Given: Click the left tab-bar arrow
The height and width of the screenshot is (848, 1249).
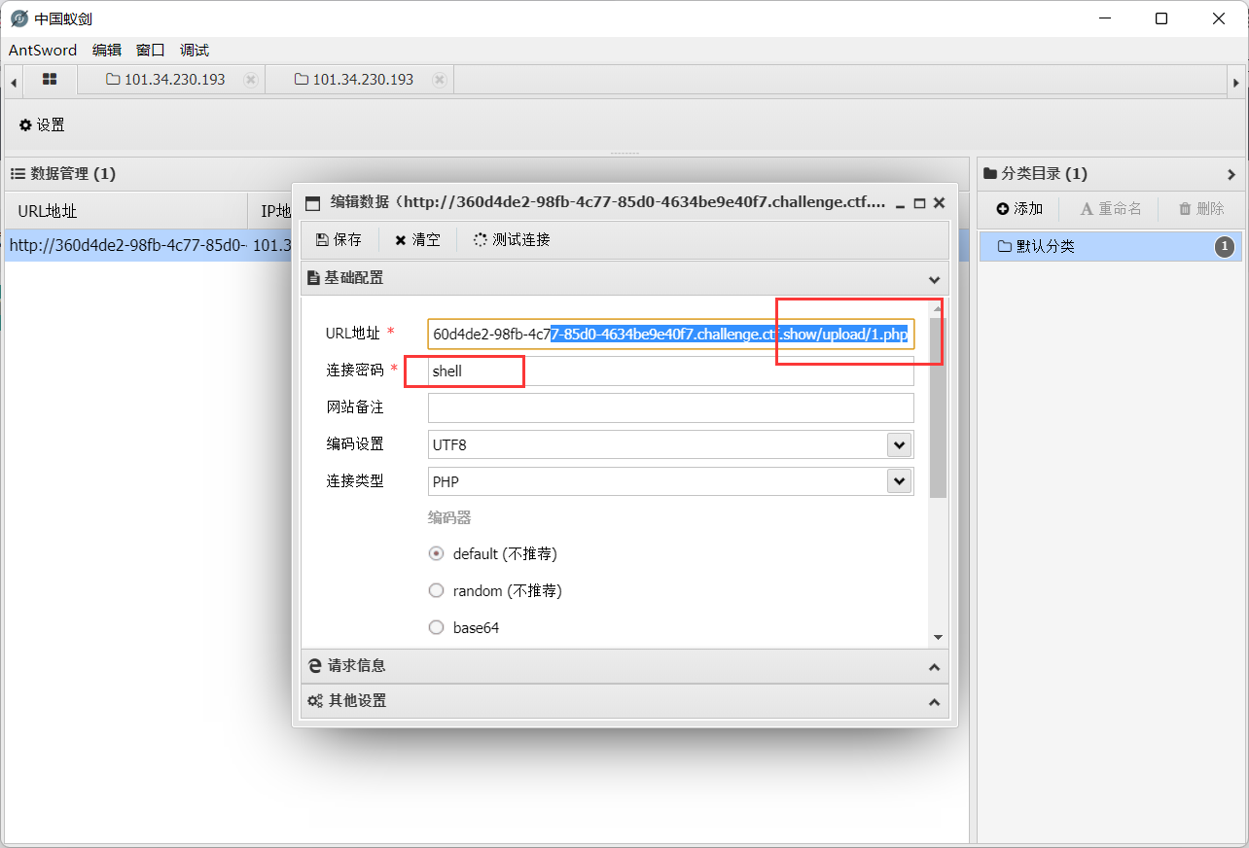Looking at the screenshot, I should point(13,83).
